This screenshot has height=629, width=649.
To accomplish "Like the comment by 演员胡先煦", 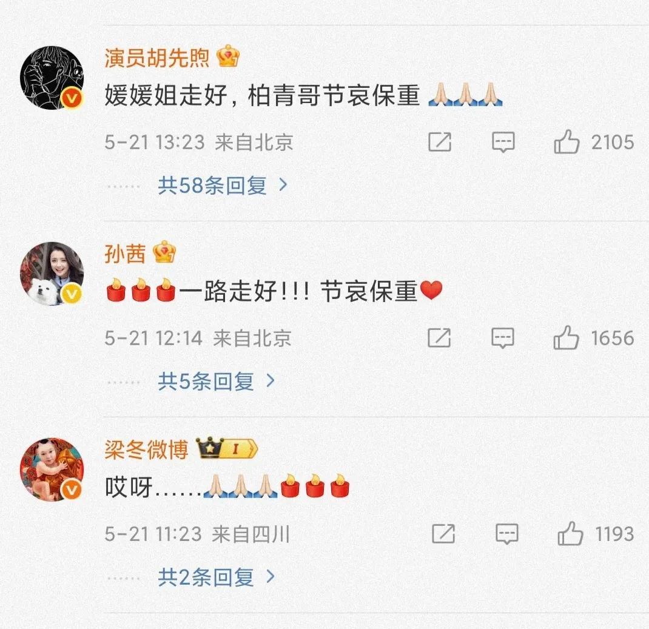I will click(567, 142).
